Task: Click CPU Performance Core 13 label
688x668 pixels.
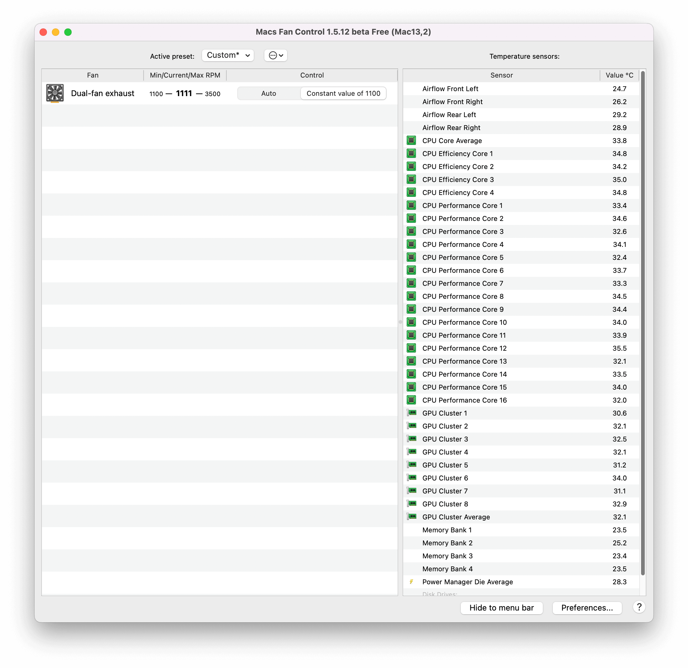Action: click(464, 361)
